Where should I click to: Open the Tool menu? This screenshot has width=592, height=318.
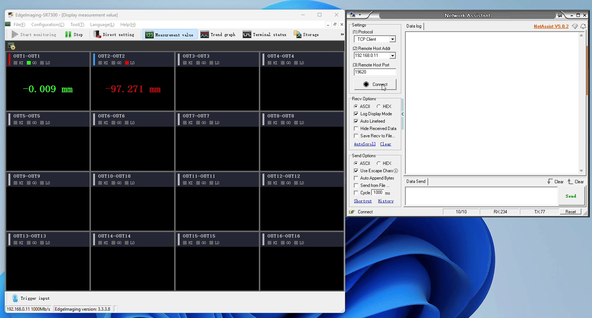point(77,25)
